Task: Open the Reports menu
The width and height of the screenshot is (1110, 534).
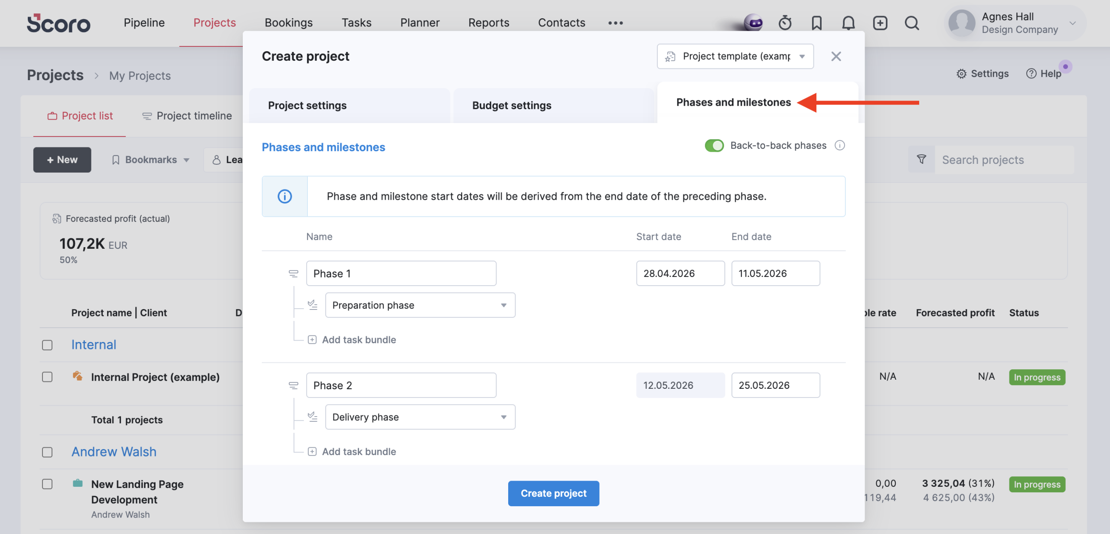Action: click(489, 23)
